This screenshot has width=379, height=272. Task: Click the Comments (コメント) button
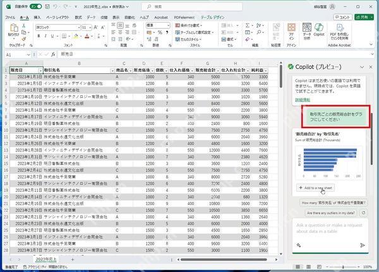342,17
